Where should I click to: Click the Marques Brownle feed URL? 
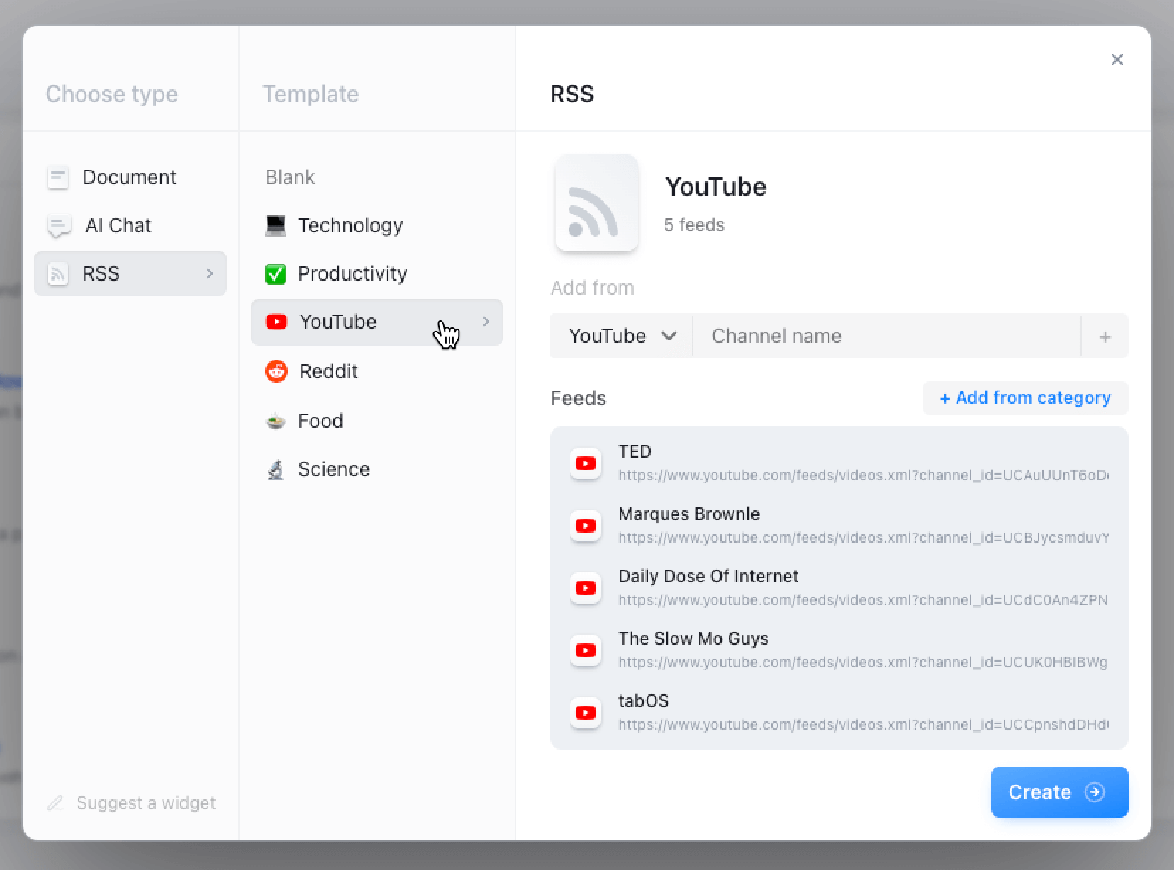point(863,538)
